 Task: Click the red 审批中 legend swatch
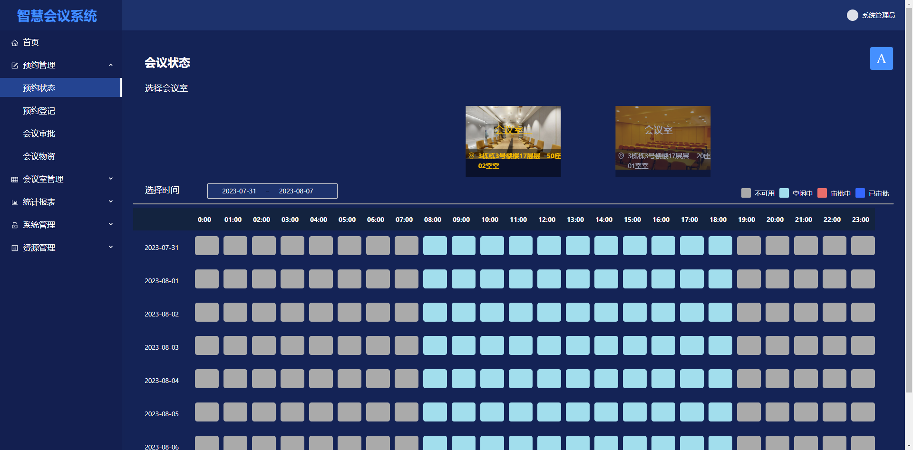[822, 193]
